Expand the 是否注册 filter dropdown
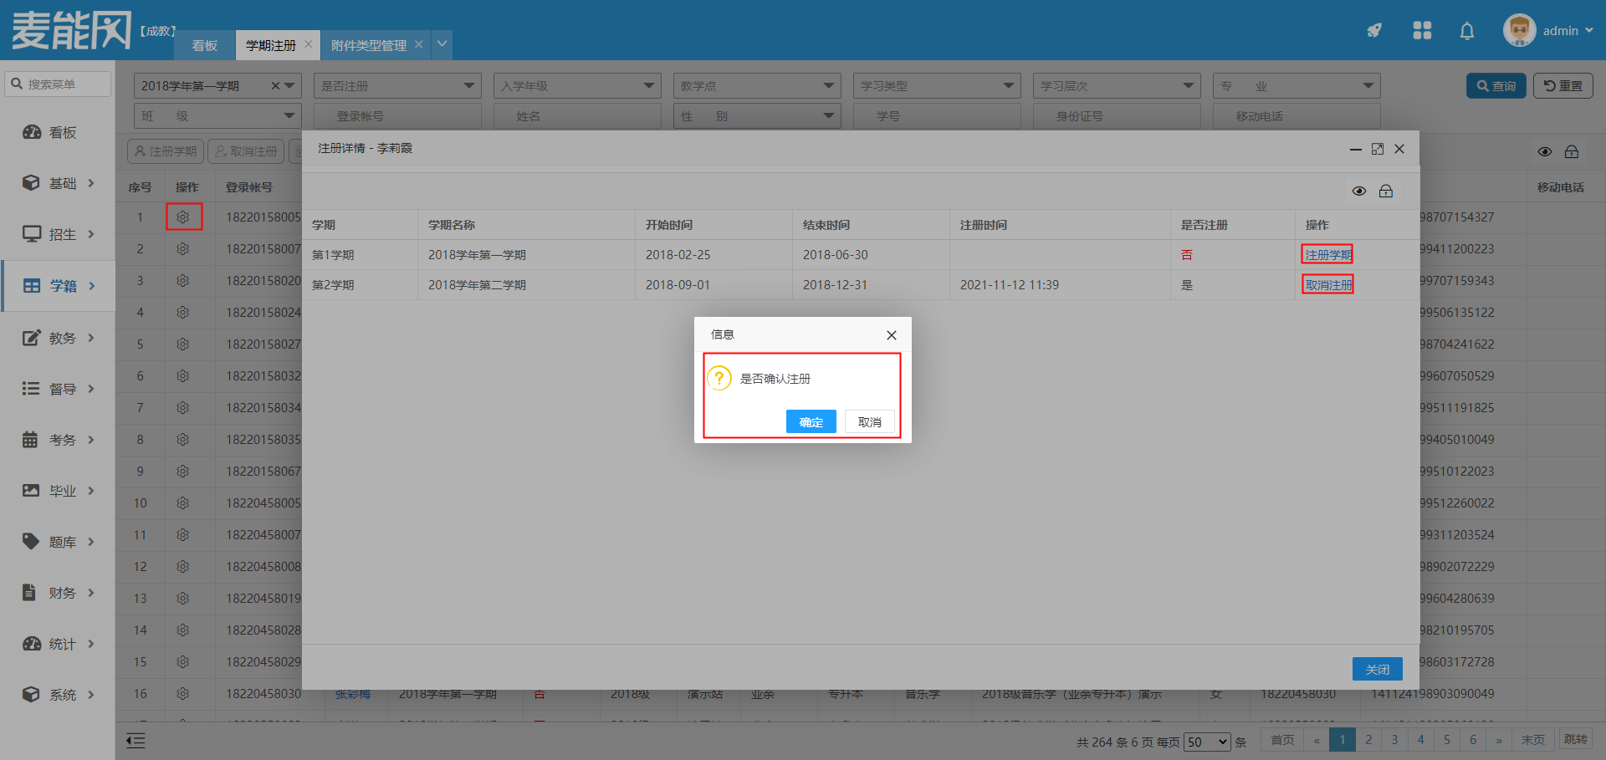Image resolution: width=1606 pixels, height=760 pixels. (397, 86)
